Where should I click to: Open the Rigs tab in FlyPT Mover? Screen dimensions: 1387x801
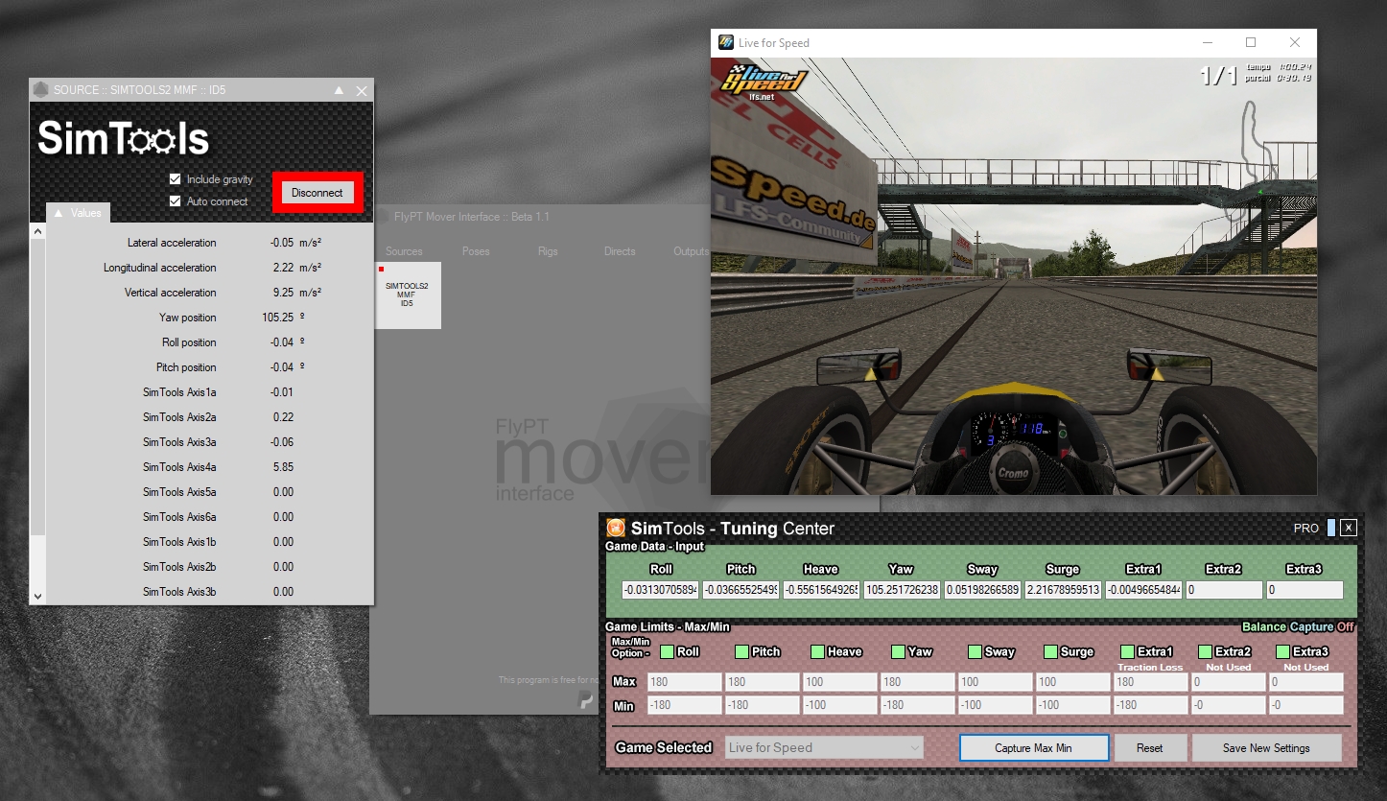point(548,251)
